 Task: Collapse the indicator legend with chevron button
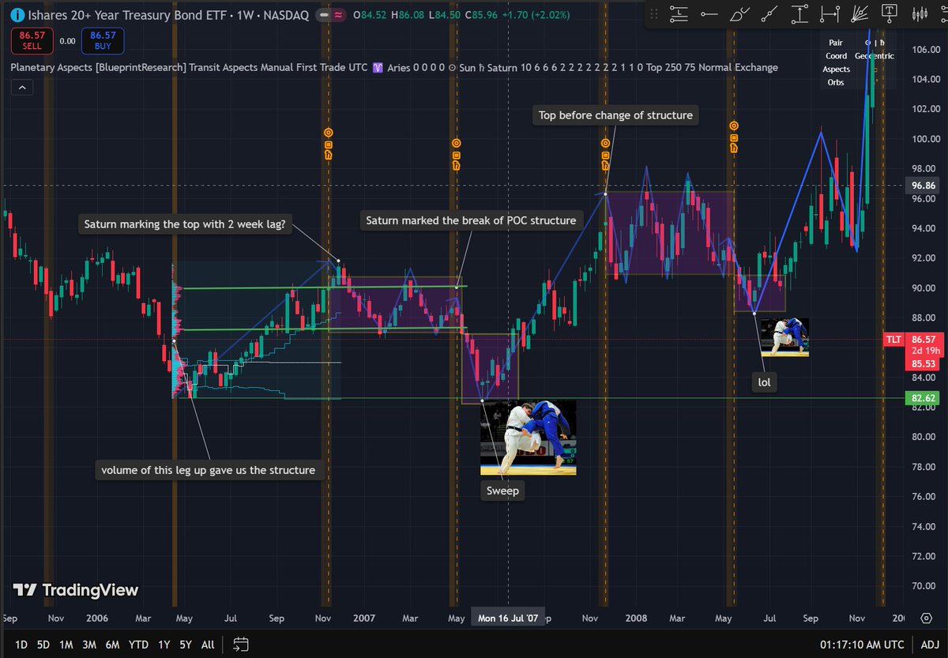click(21, 88)
